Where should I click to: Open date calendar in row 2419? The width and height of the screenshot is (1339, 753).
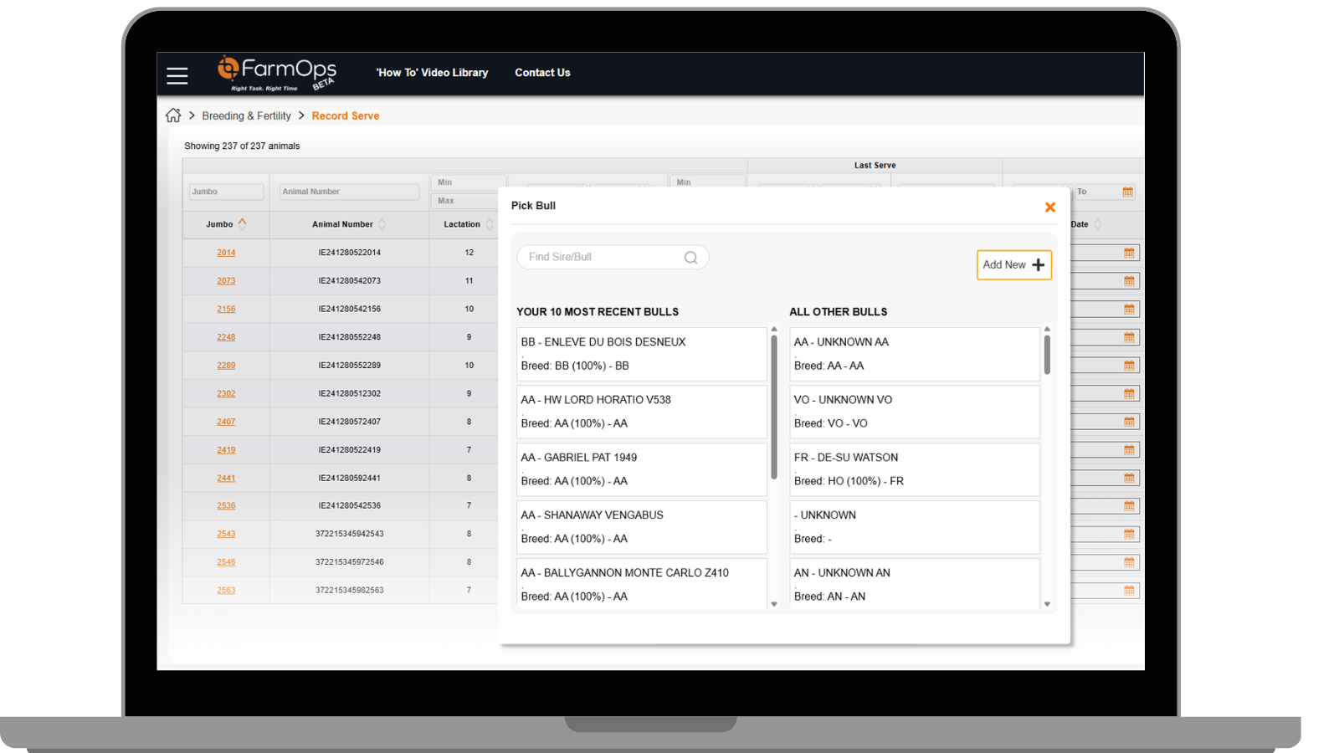tap(1129, 450)
